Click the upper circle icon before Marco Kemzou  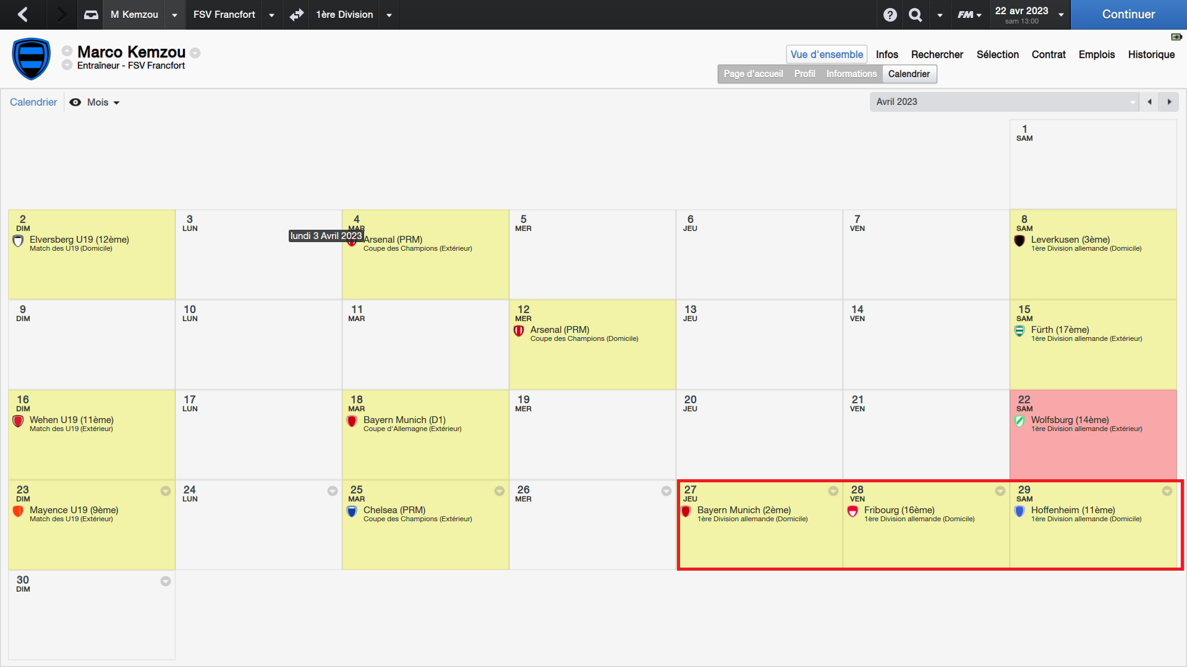point(67,51)
